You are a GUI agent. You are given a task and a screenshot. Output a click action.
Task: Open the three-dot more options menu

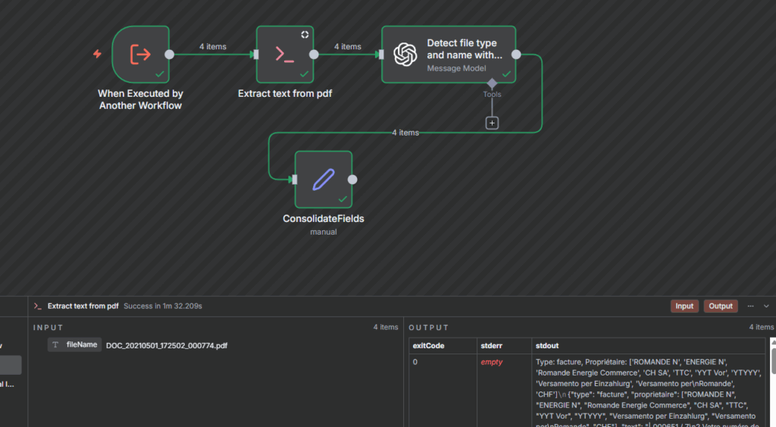click(x=750, y=306)
